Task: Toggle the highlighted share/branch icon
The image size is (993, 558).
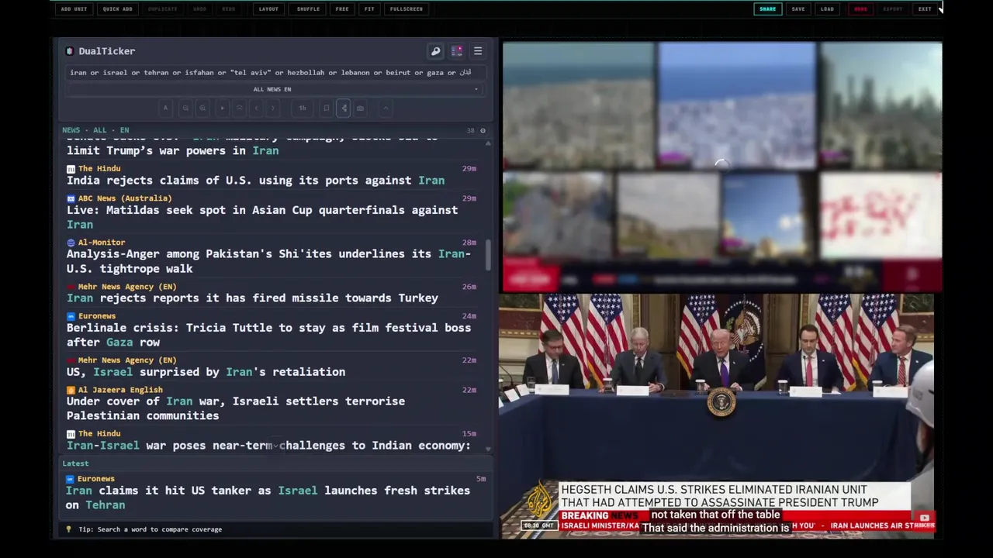Action: click(x=344, y=108)
